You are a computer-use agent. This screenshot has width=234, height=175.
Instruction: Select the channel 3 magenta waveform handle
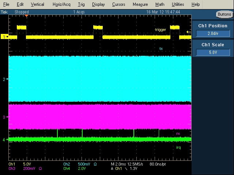click(x=5, y=117)
